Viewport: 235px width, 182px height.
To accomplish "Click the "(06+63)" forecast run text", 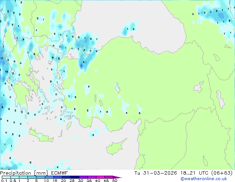I will 222,173.
